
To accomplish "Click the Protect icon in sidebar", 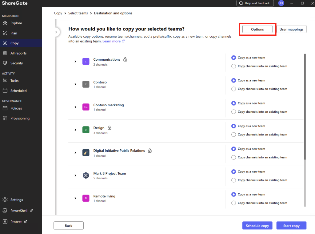I will coord(5,222).
